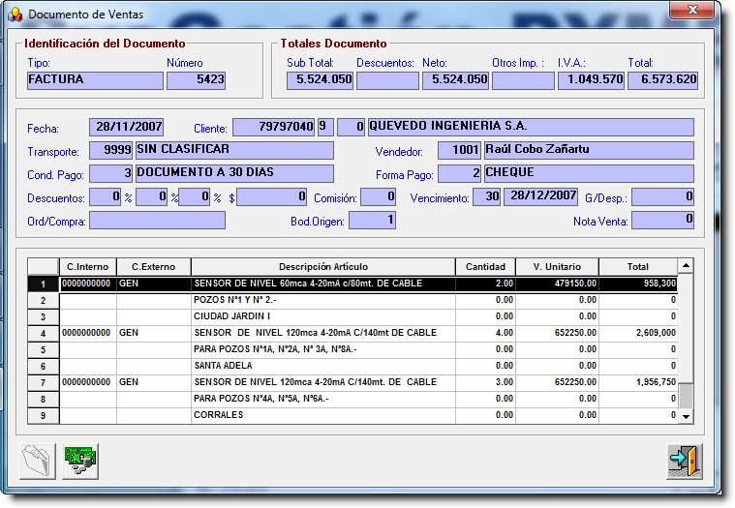Image resolution: width=735 pixels, height=508 pixels.
Task: Click the unit value cell 479150.00
Action: (x=557, y=284)
